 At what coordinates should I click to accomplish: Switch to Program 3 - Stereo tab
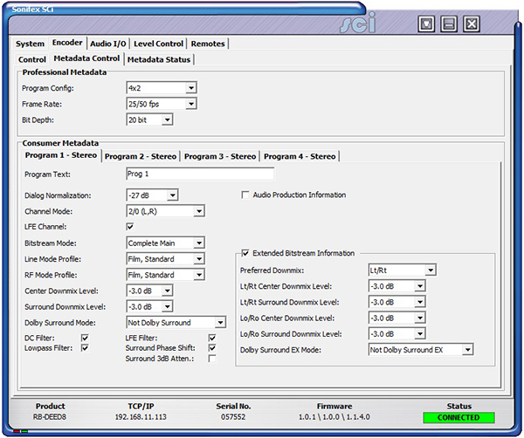pos(220,156)
